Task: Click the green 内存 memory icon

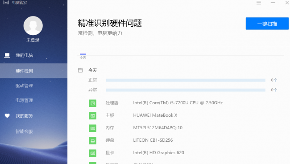Action: [x=93, y=128]
